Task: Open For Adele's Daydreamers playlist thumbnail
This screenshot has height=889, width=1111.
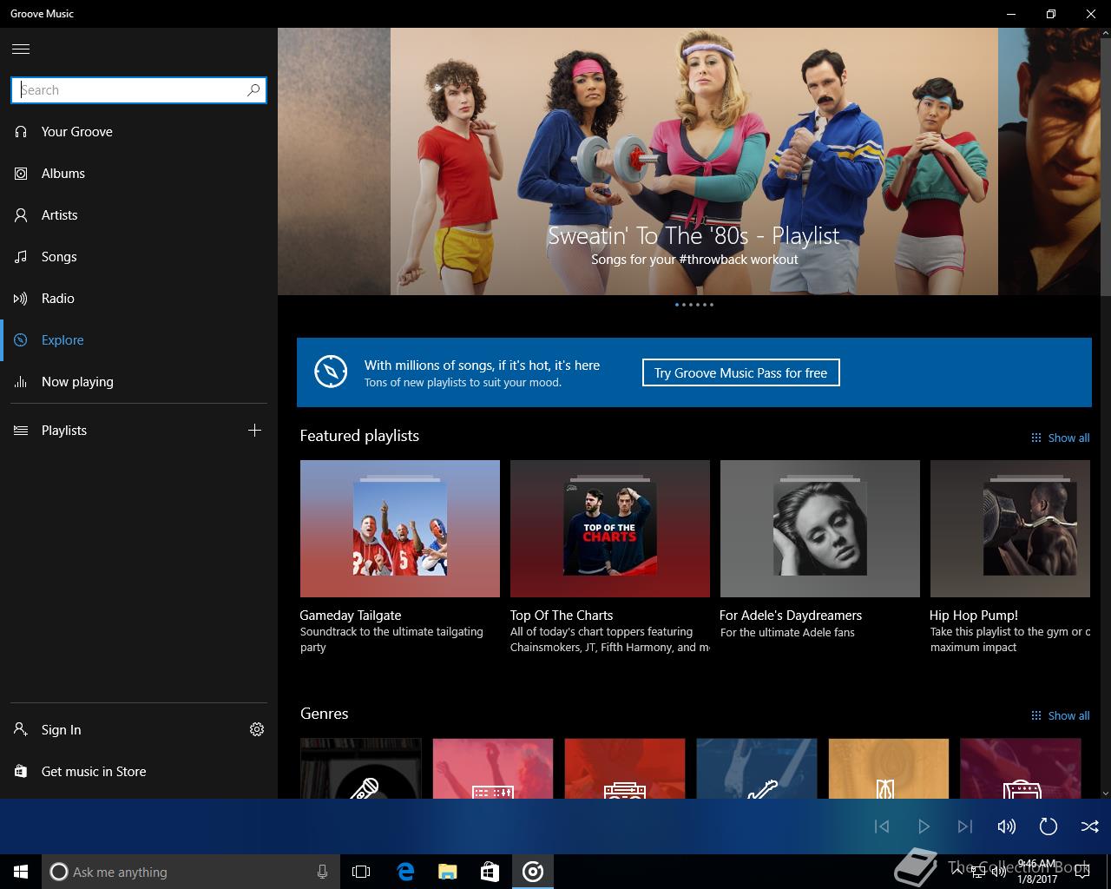Action: (x=820, y=529)
